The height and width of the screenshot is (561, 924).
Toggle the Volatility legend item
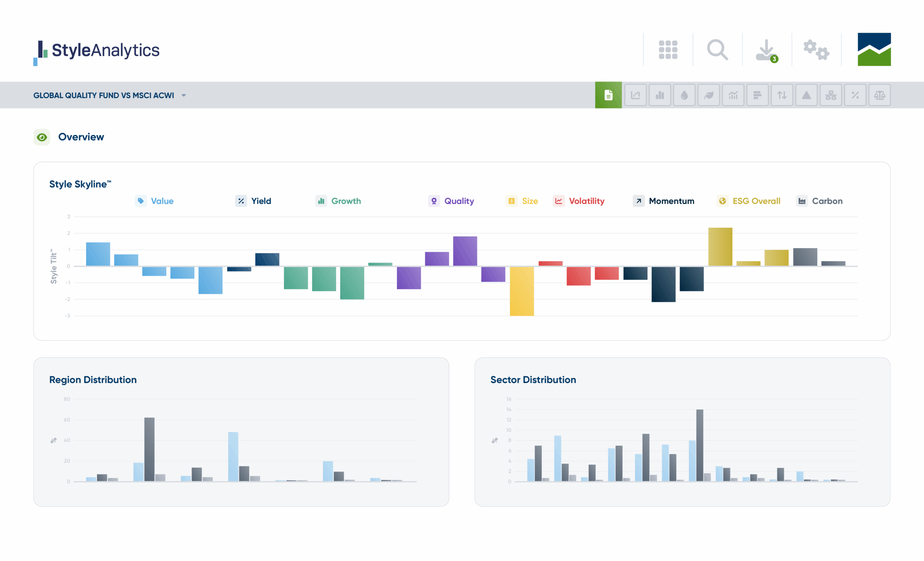click(x=586, y=201)
